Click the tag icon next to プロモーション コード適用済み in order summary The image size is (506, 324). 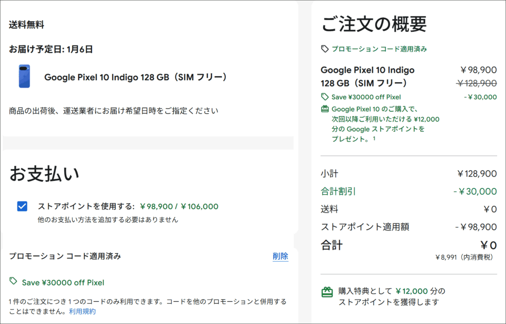(325, 49)
